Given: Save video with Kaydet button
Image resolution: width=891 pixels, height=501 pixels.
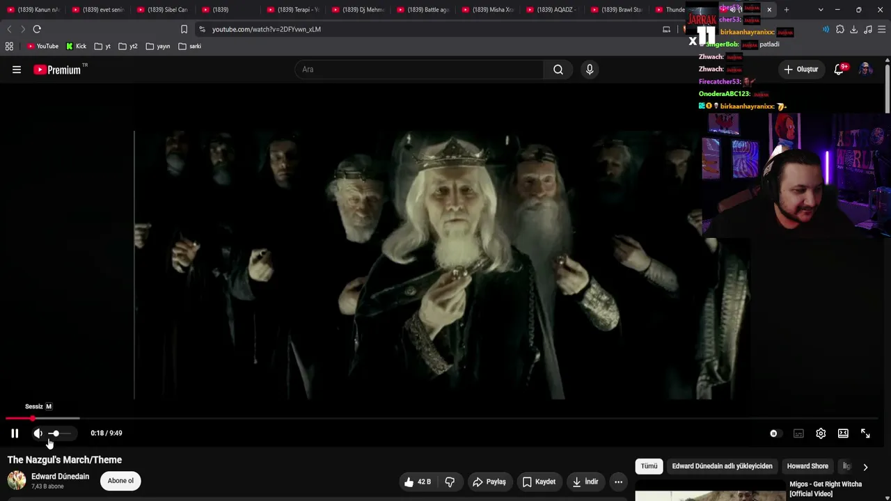Looking at the screenshot, I should pyautogui.click(x=539, y=482).
